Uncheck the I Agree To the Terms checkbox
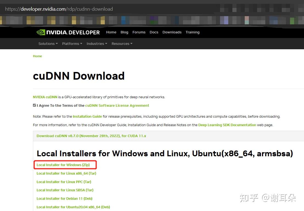The image size is (304, 211). (x=34, y=105)
